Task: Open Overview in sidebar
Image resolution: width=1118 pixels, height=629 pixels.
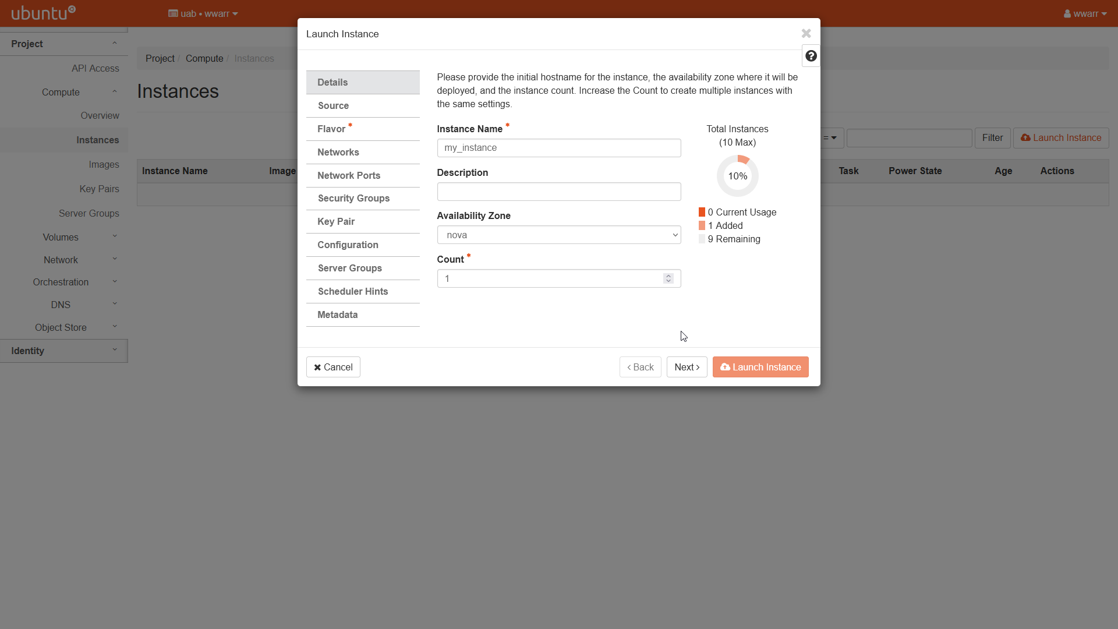Action: pos(100,115)
